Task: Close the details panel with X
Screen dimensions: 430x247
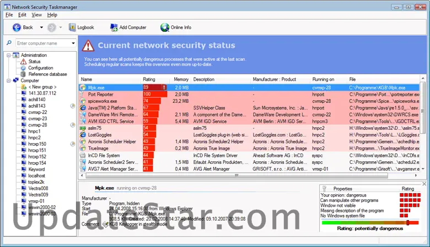Action: tap(424, 184)
